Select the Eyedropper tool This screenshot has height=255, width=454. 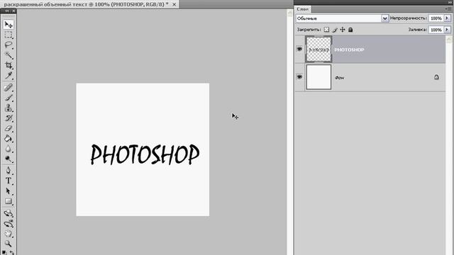pyautogui.click(x=9, y=76)
